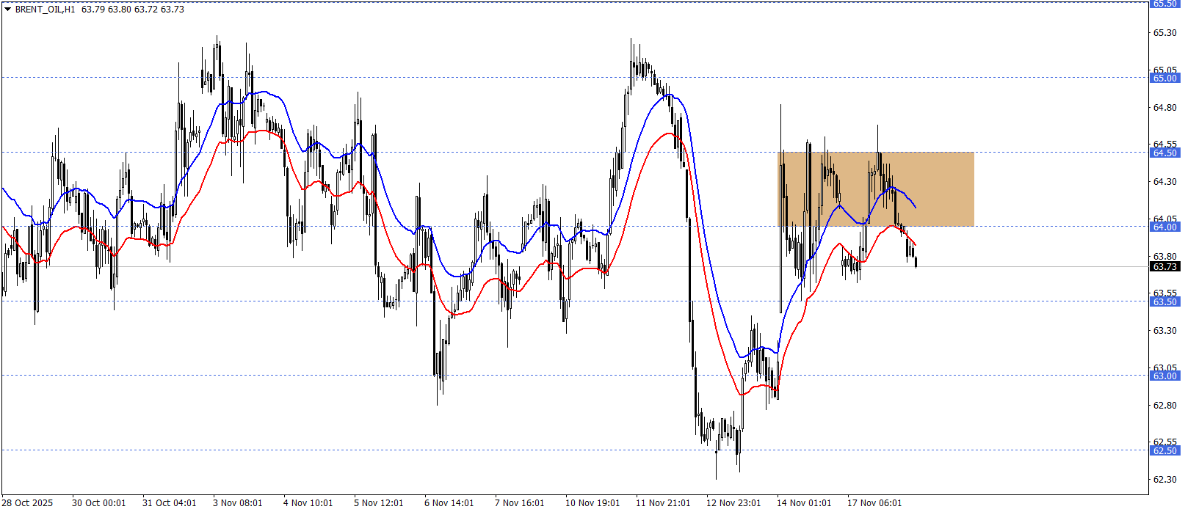The width and height of the screenshot is (1185, 512).
Task: Click the 10 Nov 19:01 time label
Action: tap(592, 503)
